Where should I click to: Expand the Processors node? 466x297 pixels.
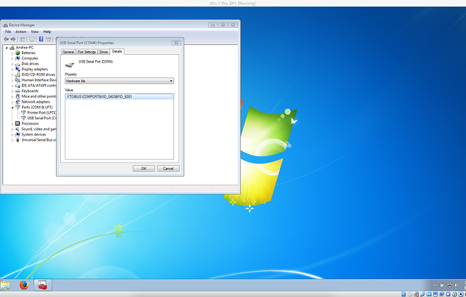tap(12, 124)
